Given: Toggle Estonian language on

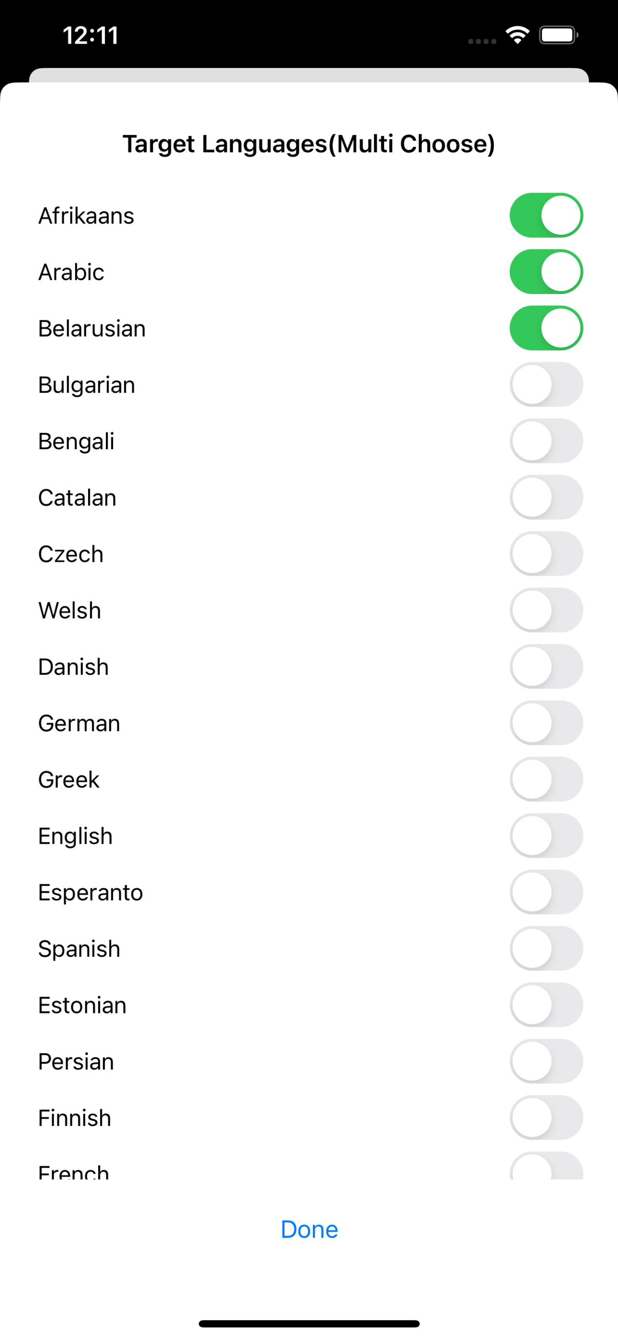Looking at the screenshot, I should [546, 1005].
